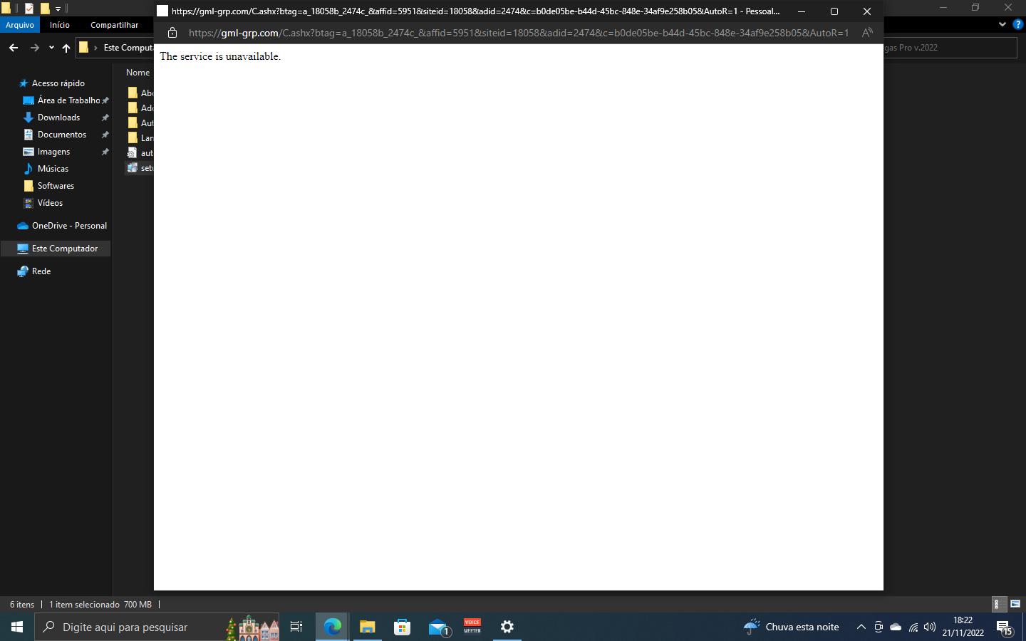
Task: Open the Arquivo menu
Action: [20, 25]
